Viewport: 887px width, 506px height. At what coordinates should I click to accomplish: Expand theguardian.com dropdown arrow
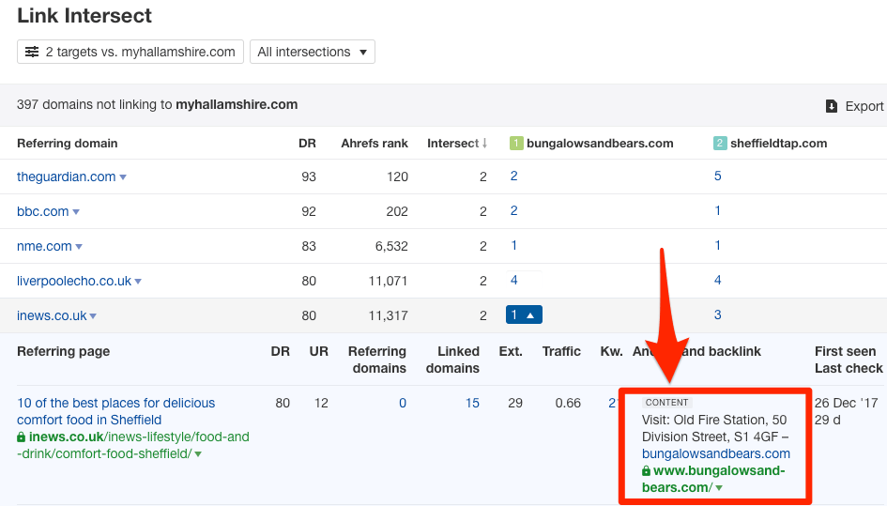[123, 177]
